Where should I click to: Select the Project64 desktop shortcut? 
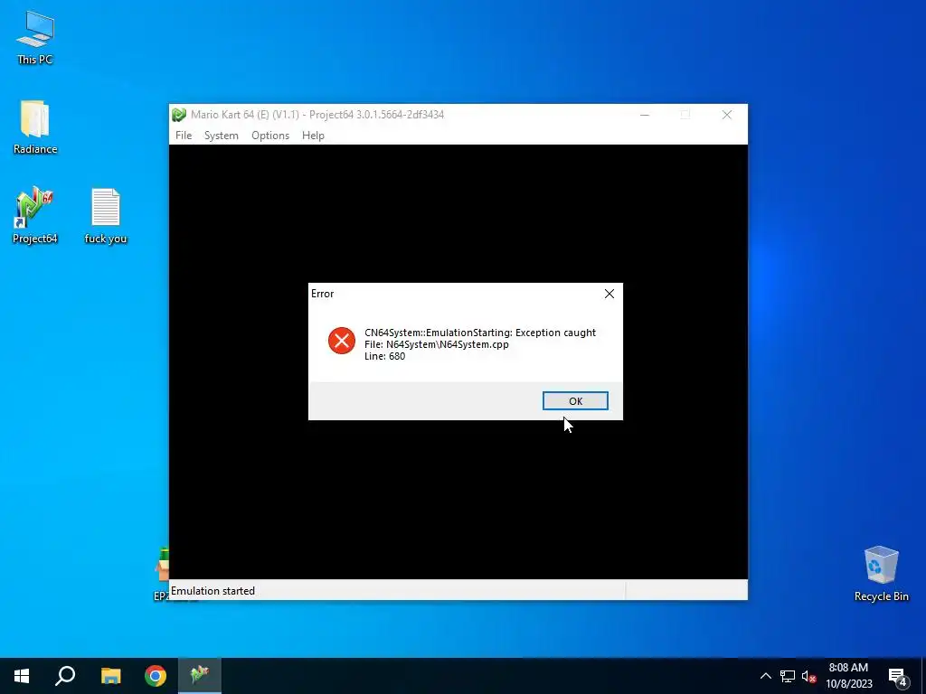click(x=35, y=215)
